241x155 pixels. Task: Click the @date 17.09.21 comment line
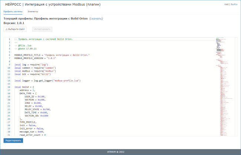[26, 49]
